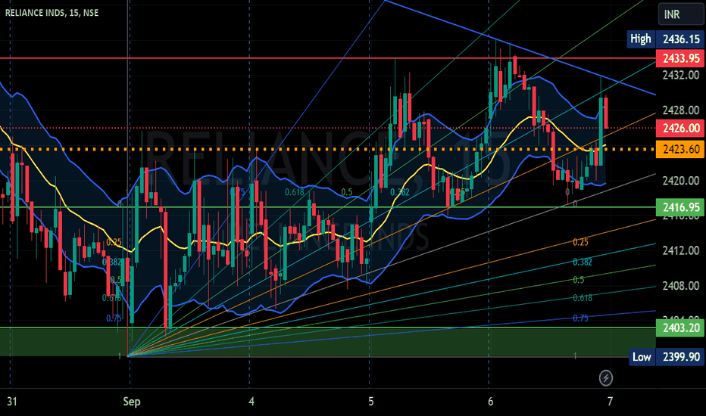
Task: Click the 2432.00 price axis tick
Action: coord(680,75)
